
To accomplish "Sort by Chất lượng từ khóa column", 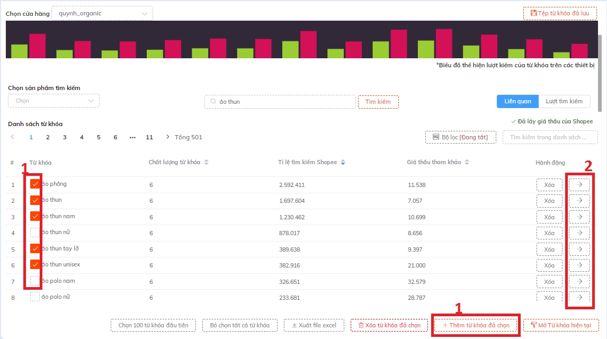I will 206,162.
